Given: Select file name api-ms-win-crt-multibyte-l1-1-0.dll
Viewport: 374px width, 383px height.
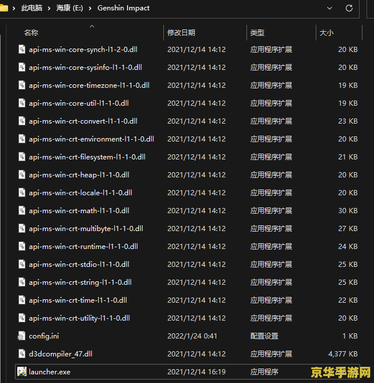Looking at the screenshot, I should click(86, 229).
